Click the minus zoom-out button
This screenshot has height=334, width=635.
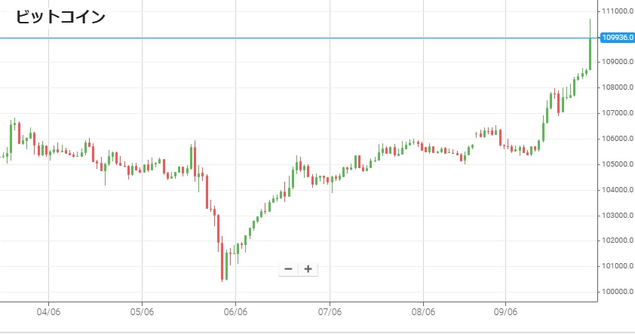point(288,269)
